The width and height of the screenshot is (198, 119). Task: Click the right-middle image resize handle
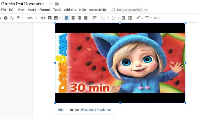pos(185,63)
